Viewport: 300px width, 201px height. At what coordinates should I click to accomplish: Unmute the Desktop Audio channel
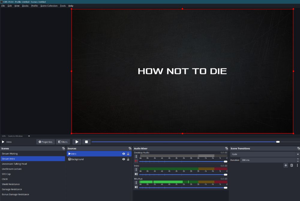136,161
